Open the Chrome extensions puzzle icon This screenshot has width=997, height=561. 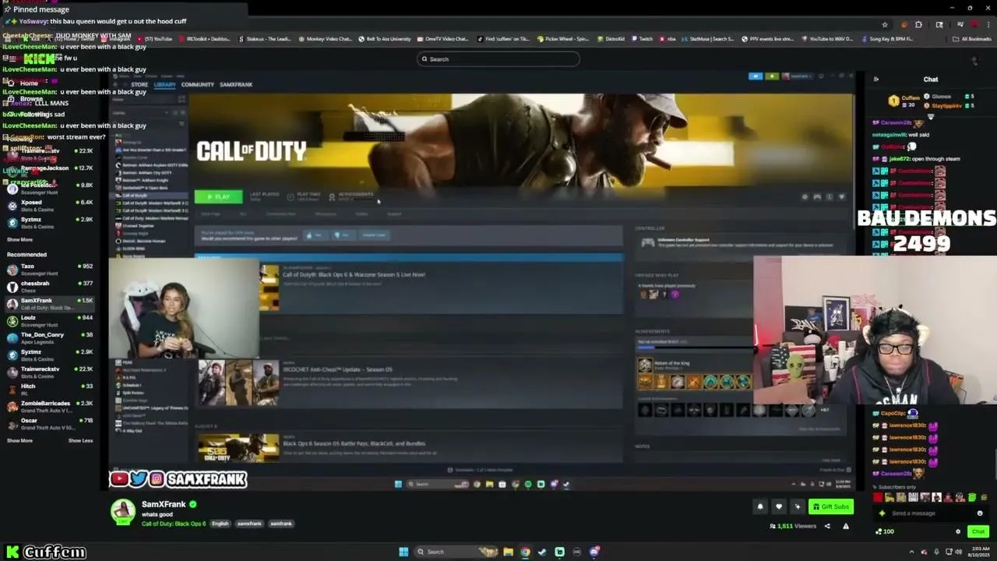918,24
